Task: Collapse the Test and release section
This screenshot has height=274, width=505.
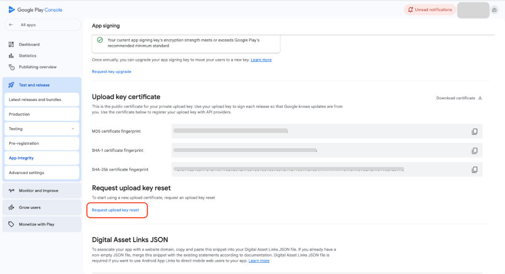Action: point(34,85)
